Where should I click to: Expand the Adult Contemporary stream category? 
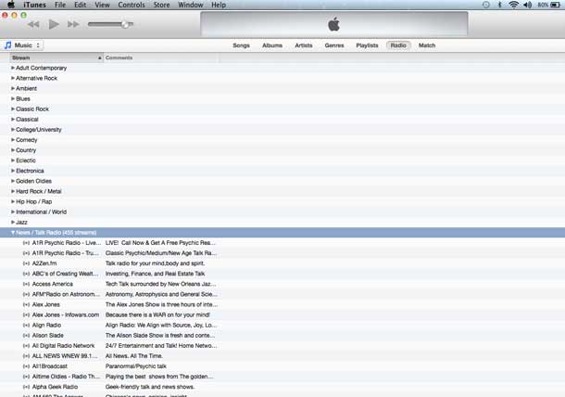click(13, 68)
